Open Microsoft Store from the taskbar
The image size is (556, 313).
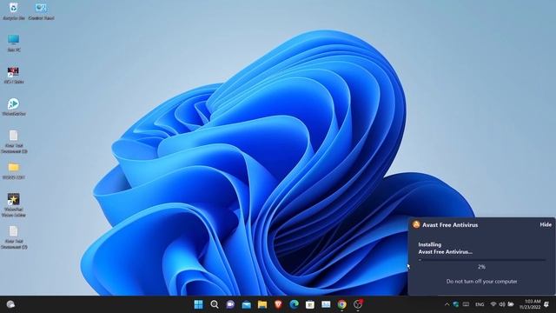[310, 304]
